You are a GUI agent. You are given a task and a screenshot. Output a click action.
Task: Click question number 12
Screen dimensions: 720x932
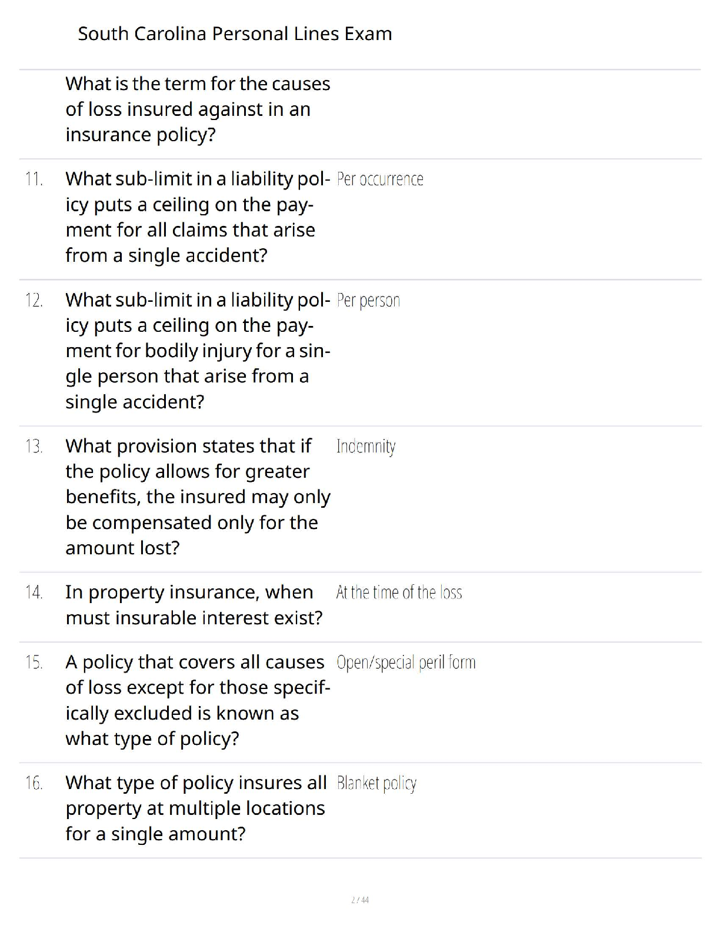pos(34,301)
